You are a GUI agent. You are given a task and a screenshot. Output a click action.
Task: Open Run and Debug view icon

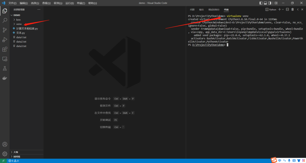5,40
